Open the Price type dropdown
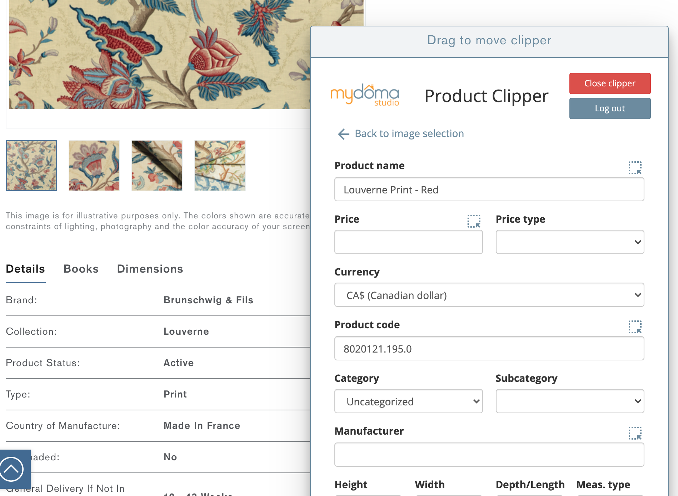The width and height of the screenshot is (678, 496). 569,242
